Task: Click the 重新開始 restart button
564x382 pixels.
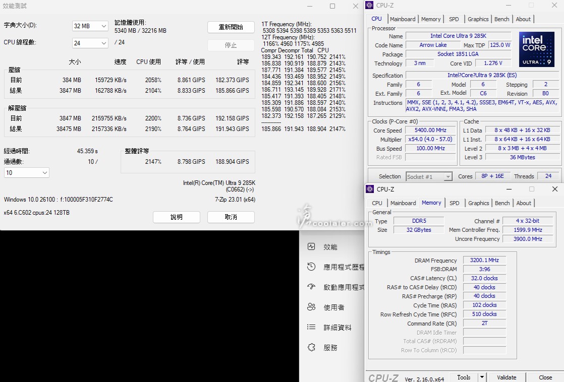Action: (231, 27)
